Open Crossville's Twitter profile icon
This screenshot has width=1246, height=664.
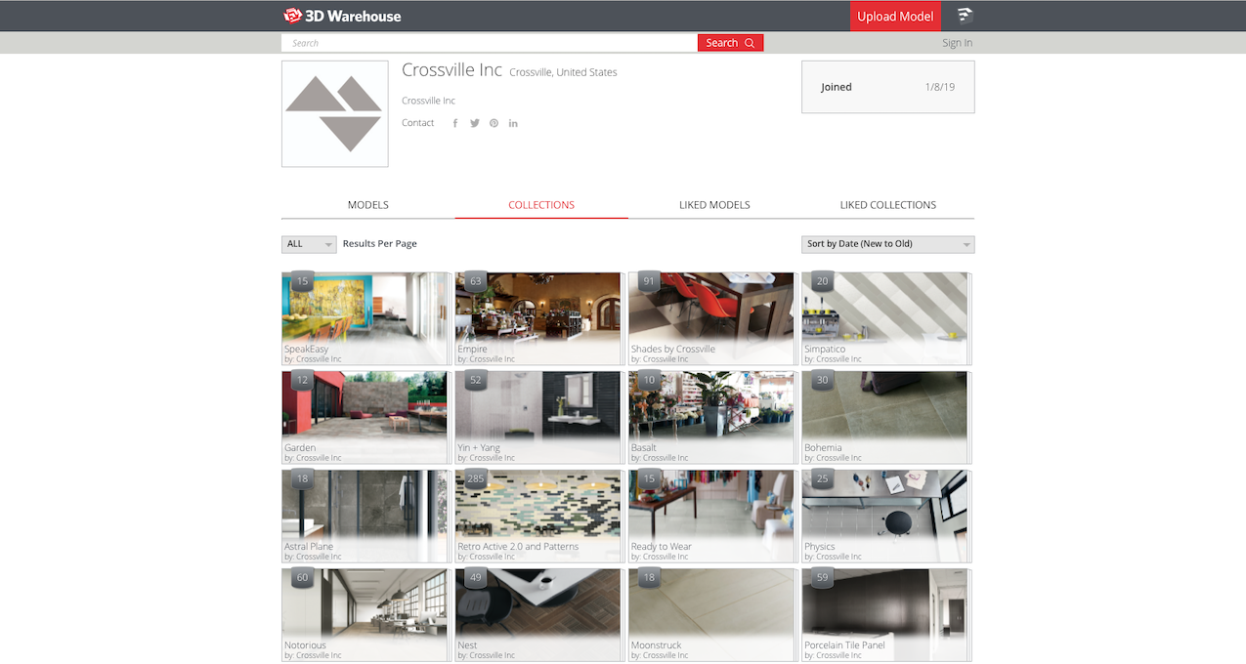coord(475,123)
